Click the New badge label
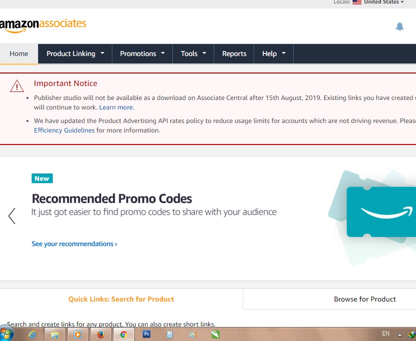416x341 pixels. [x=42, y=178]
